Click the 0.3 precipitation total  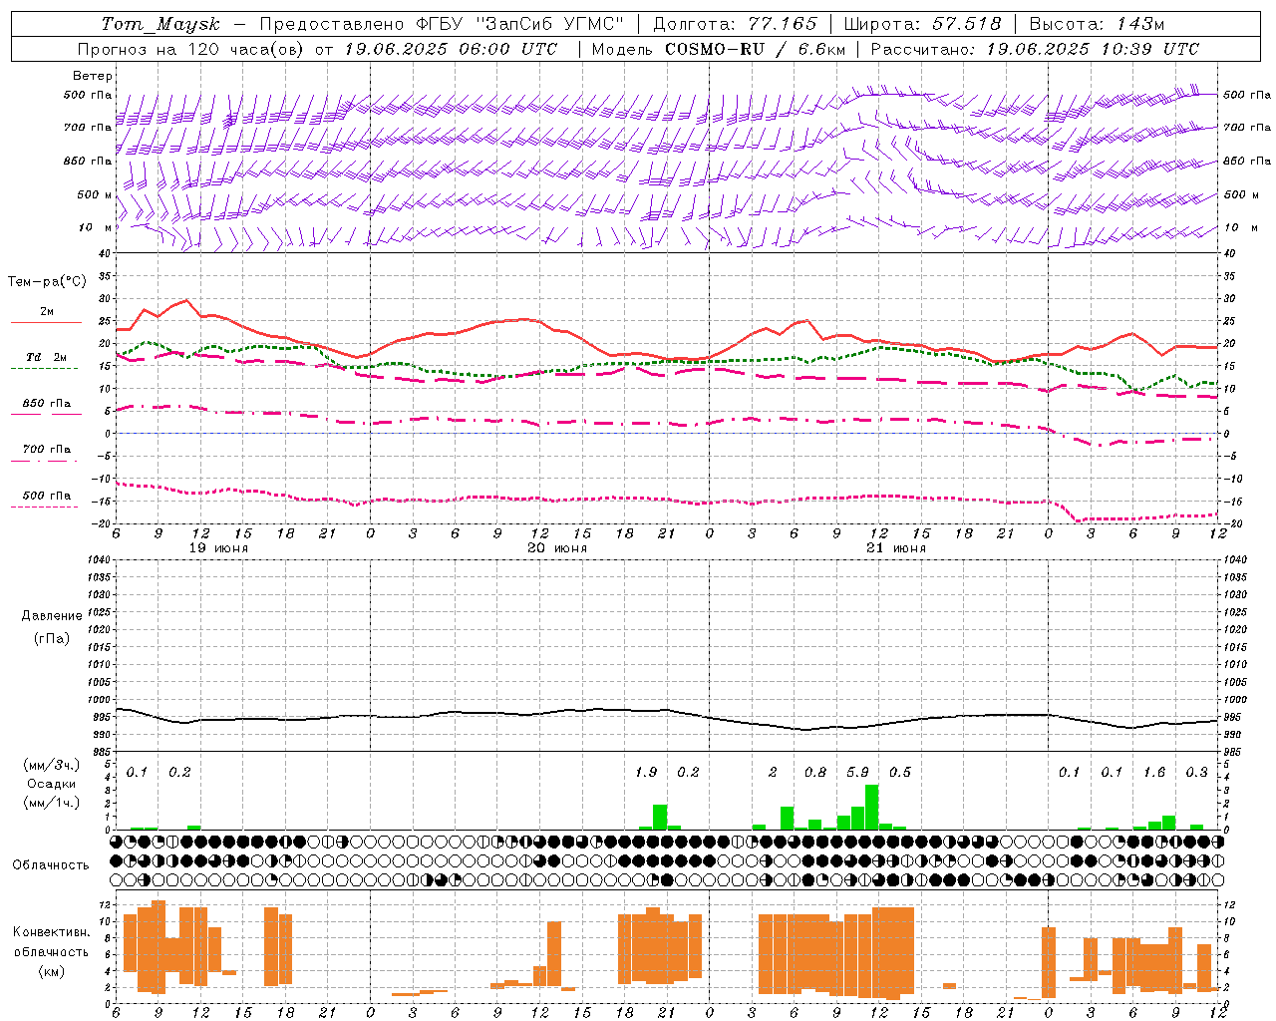(1197, 772)
